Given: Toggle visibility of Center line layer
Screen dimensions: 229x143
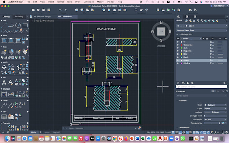Looking at the screenshot, I should (178, 45).
